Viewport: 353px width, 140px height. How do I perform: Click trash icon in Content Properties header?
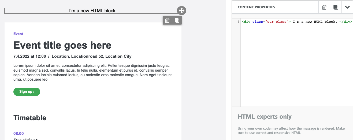tap(324, 7)
